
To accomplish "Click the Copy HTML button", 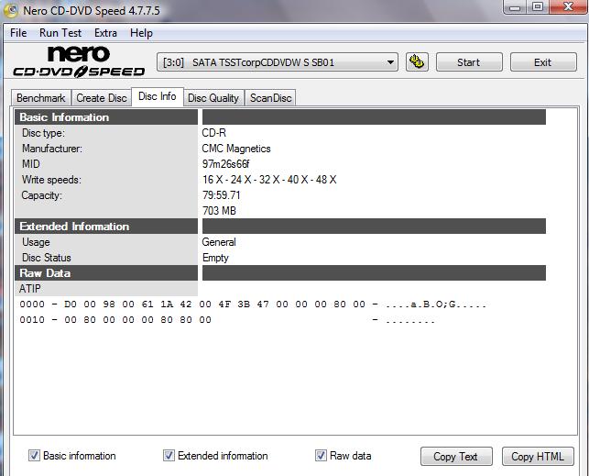I will [x=538, y=457].
